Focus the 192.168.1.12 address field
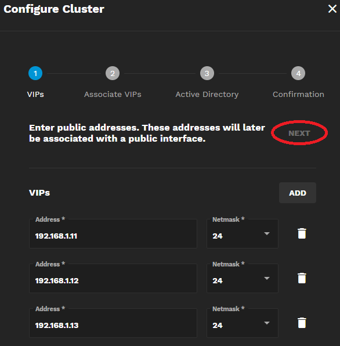 (x=113, y=278)
